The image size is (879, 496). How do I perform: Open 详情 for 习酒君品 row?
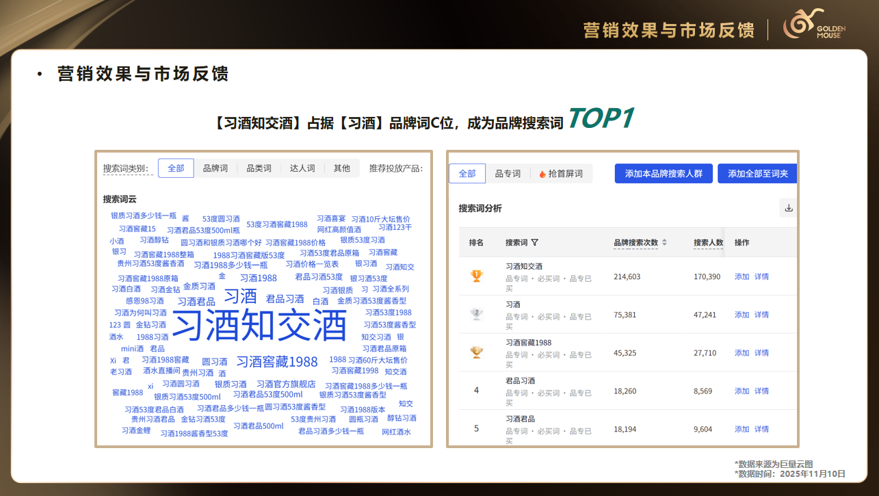(761, 430)
